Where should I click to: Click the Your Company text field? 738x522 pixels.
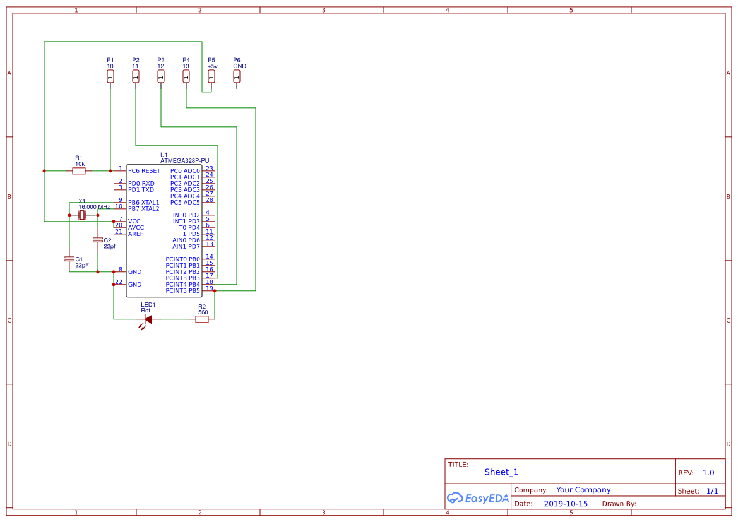pos(583,489)
